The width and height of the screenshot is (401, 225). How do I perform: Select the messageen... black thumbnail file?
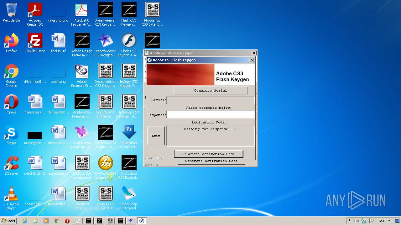[35, 137]
